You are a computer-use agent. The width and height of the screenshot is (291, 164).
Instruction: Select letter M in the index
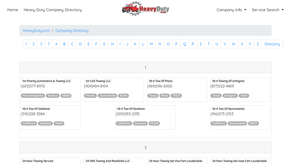(151, 44)
